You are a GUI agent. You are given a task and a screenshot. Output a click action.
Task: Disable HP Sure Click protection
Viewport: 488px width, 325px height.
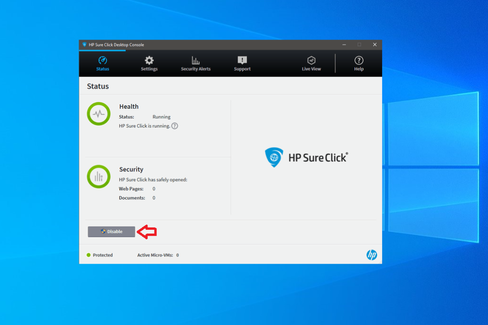click(111, 232)
